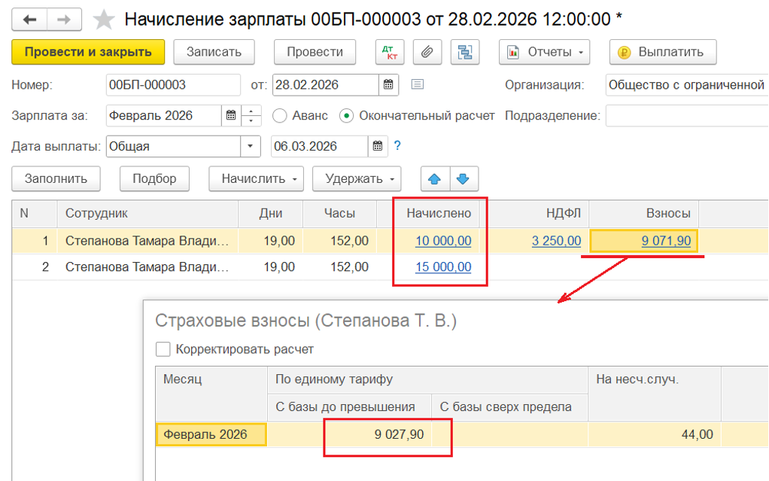Expand the Дата выплаты dropdown list

click(x=251, y=146)
